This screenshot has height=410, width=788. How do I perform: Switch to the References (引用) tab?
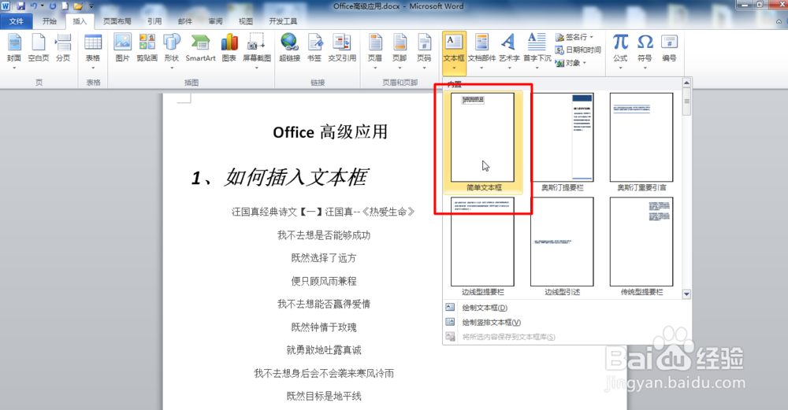tap(154, 21)
